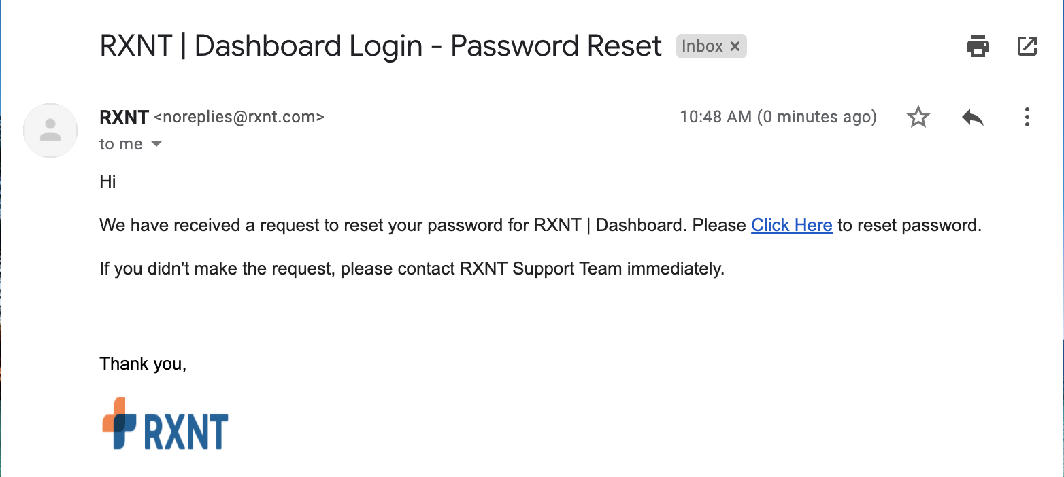This screenshot has height=477, width=1064.
Task: Click the sender's profile avatar
Action: [x=50, y=130]
